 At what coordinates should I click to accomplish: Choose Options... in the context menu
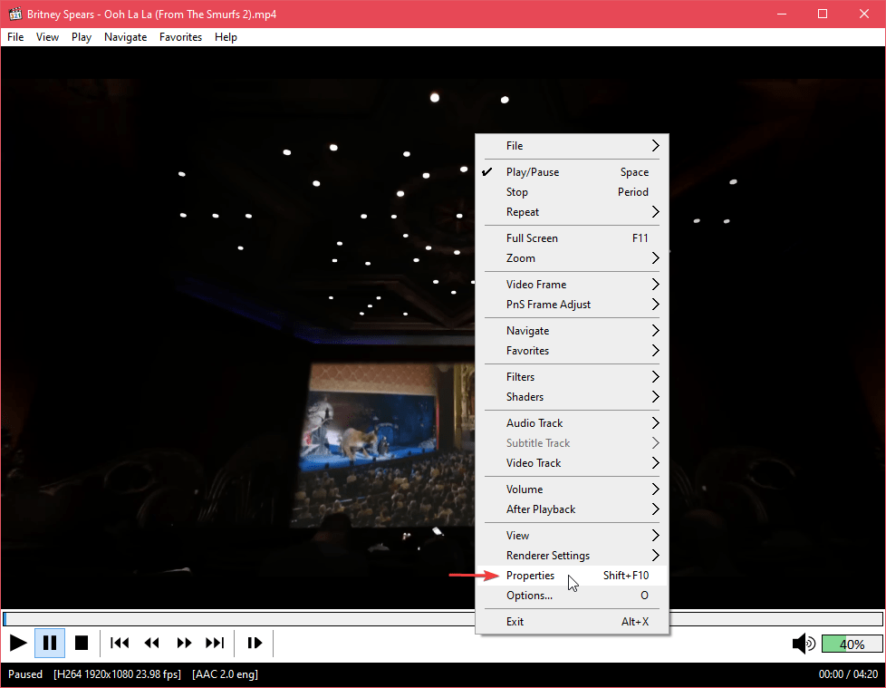[x=529, y=596]
